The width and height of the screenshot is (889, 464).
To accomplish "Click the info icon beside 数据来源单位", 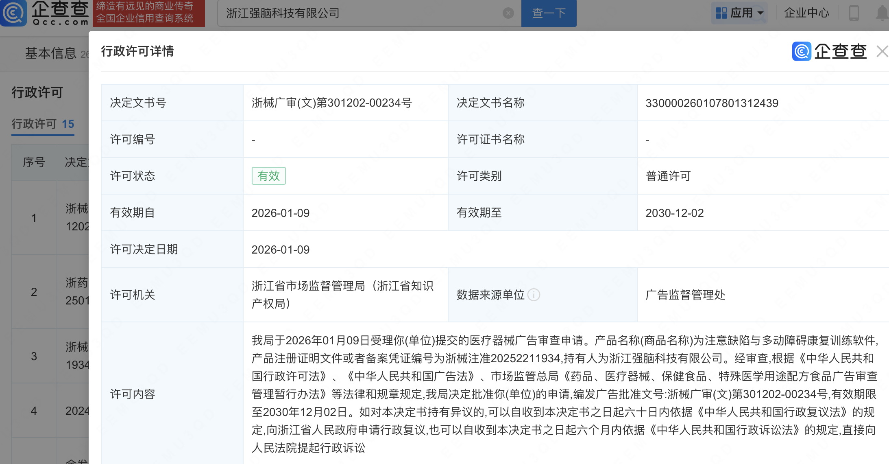I will click(534, 295).
